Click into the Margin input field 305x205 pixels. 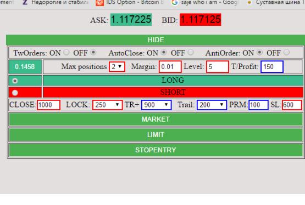(x=170, y=67)
